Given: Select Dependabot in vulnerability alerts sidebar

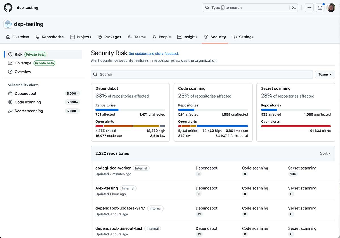Looking at the screenshot, I should tap(25, 94).
